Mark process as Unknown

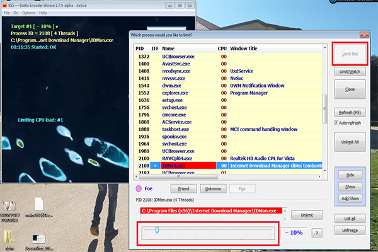coord(213,189)
